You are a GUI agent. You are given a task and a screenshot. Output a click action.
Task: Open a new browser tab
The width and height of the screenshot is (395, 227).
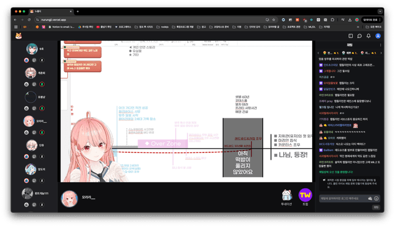[78, 11]
